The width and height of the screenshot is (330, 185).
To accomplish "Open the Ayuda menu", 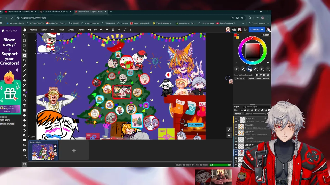I will (x=71, y=30).
